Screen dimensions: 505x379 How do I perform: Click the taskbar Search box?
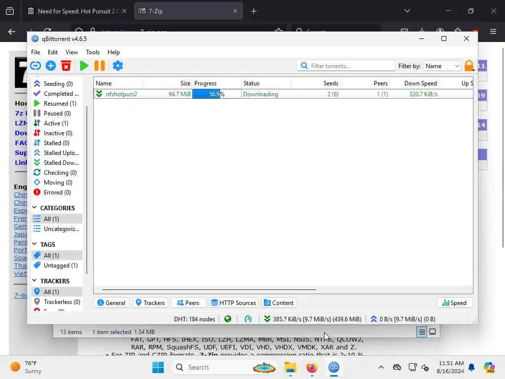click(x=225, y=367)
